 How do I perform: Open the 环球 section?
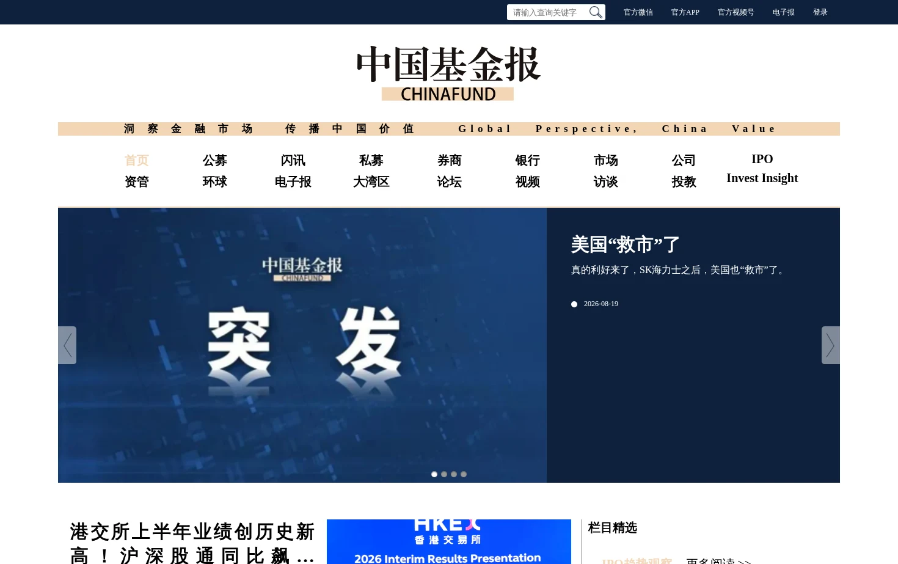click(215, 181)
